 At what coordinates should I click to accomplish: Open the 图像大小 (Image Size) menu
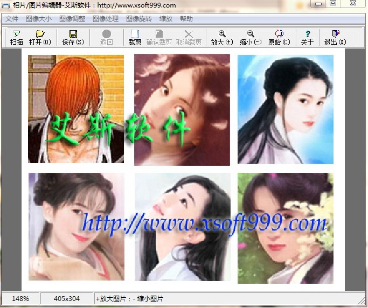point(39,19)
